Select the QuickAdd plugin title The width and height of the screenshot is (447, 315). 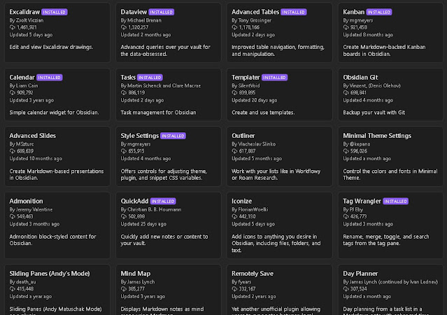(134, 201)
